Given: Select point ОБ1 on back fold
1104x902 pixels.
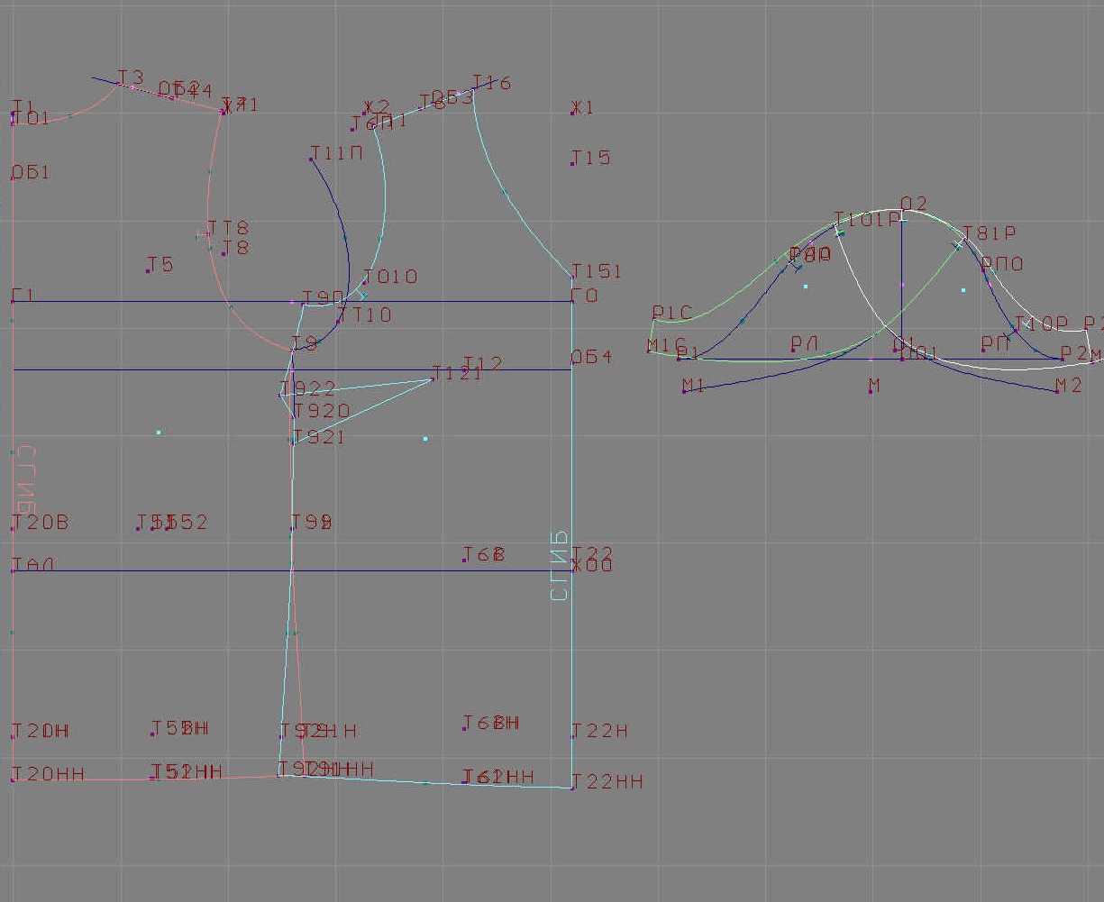Looking at the screenshot, I should point(13,178).
